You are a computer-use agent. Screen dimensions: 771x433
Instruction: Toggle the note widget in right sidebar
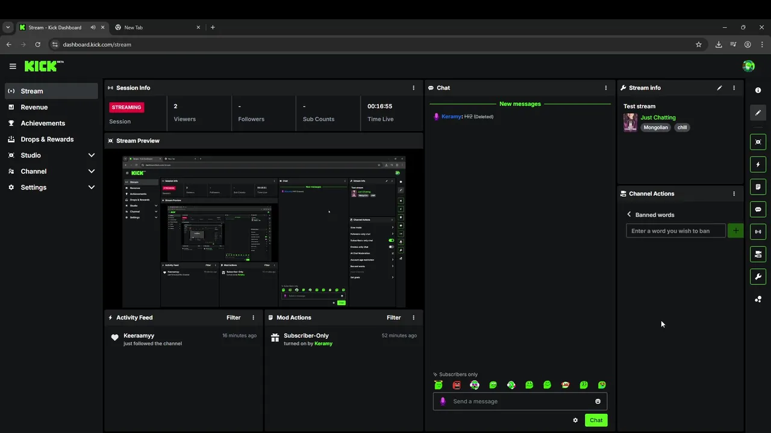758,187
